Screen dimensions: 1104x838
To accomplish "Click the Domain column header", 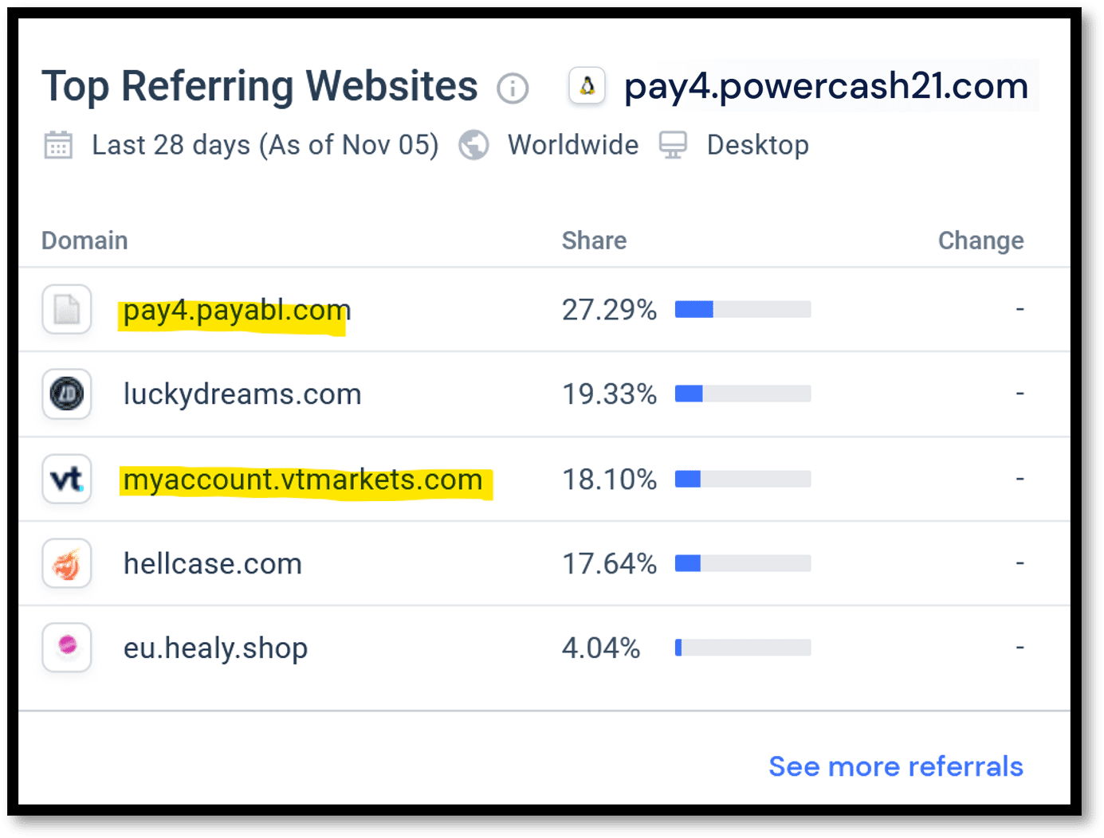I will pyautogui.click(x=84, y=241).
